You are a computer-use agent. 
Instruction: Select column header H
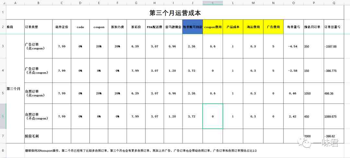pos(155,3)
